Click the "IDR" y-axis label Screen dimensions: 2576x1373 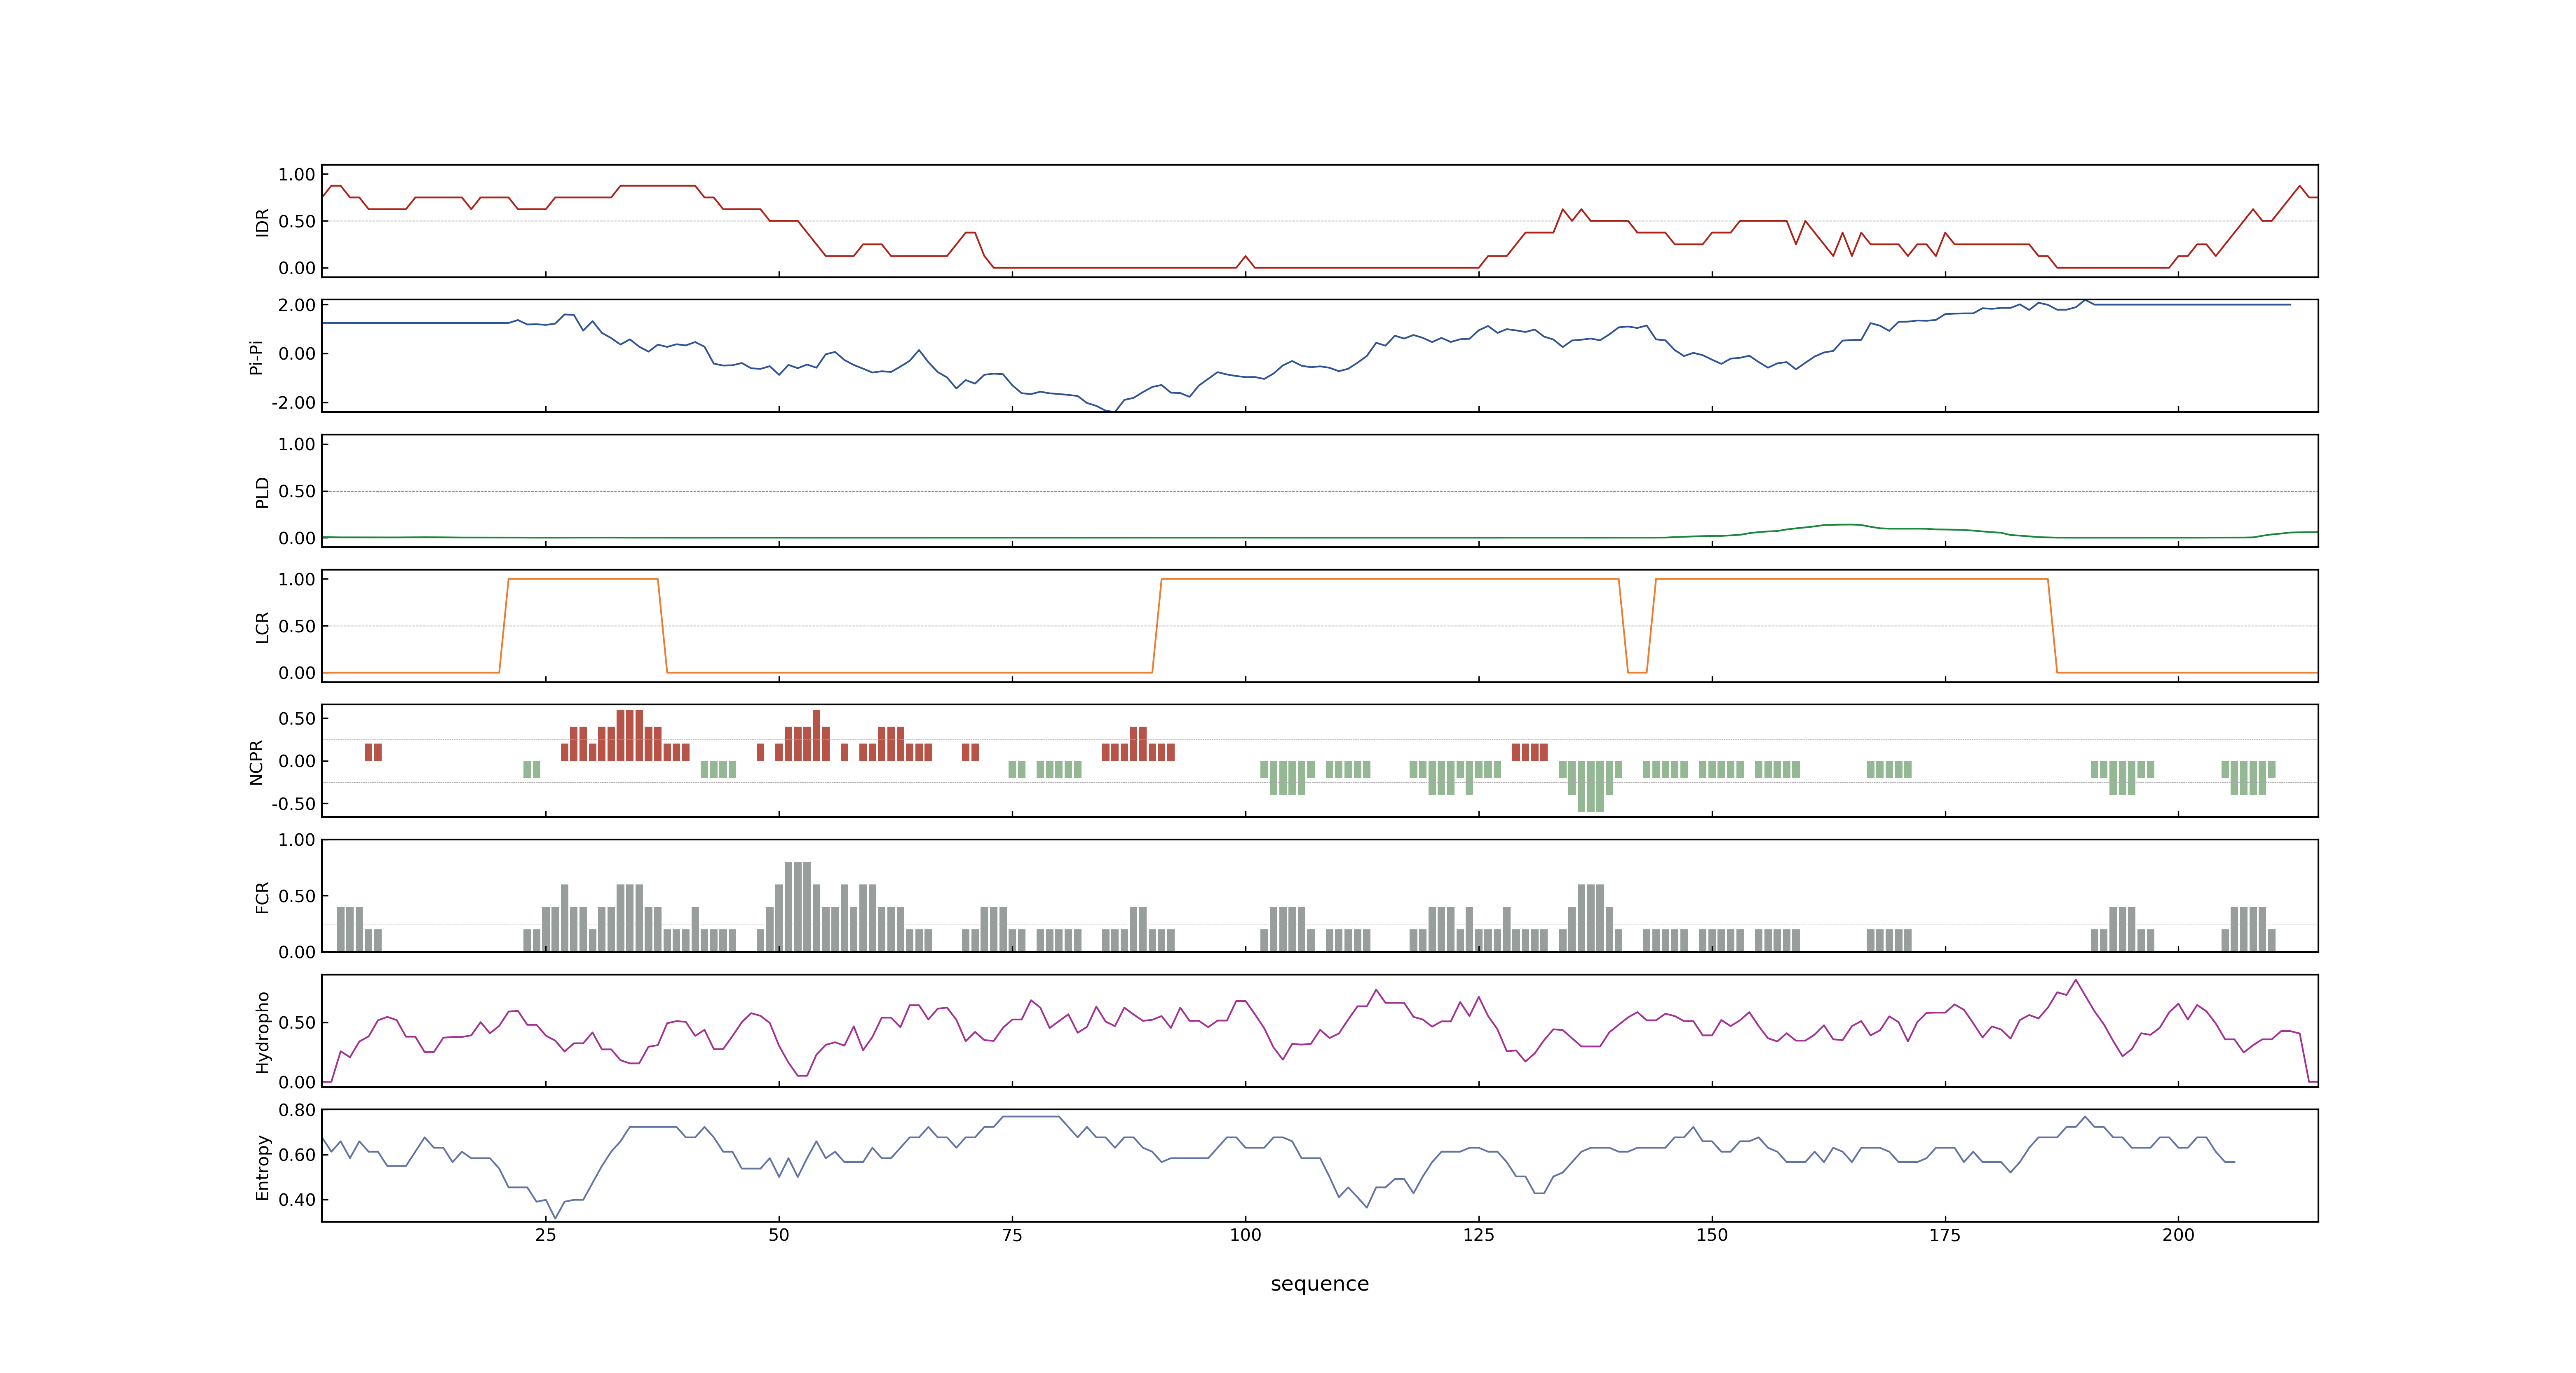[262, 222]
